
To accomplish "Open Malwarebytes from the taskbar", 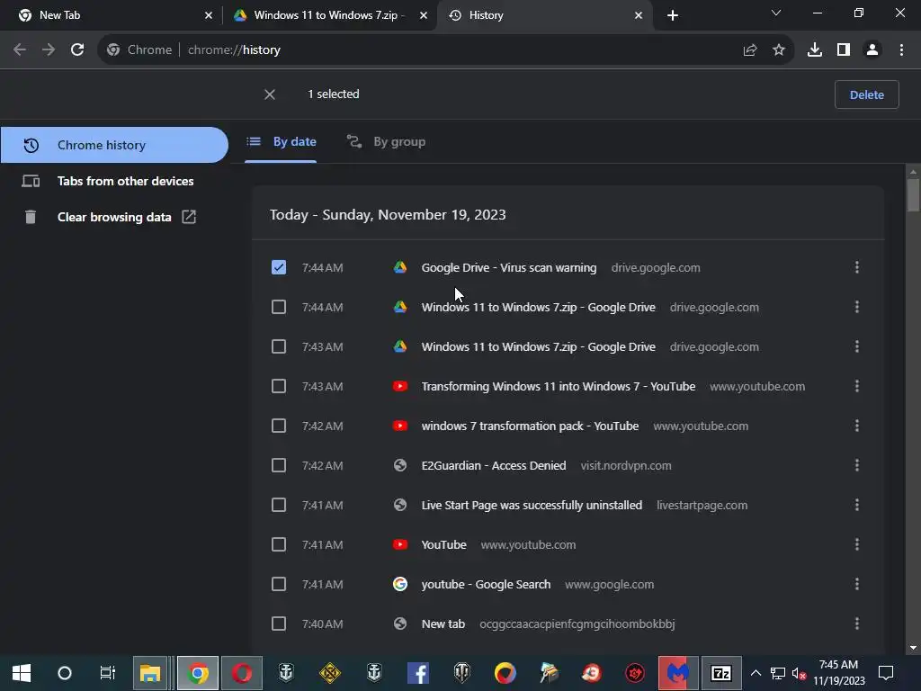I will click(x=678, y=673).
